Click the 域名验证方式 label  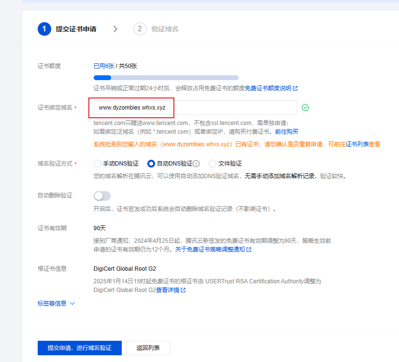55,164
